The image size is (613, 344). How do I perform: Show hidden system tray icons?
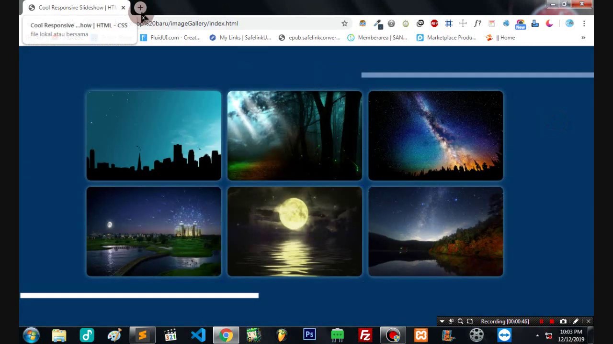tap(537, 335)
